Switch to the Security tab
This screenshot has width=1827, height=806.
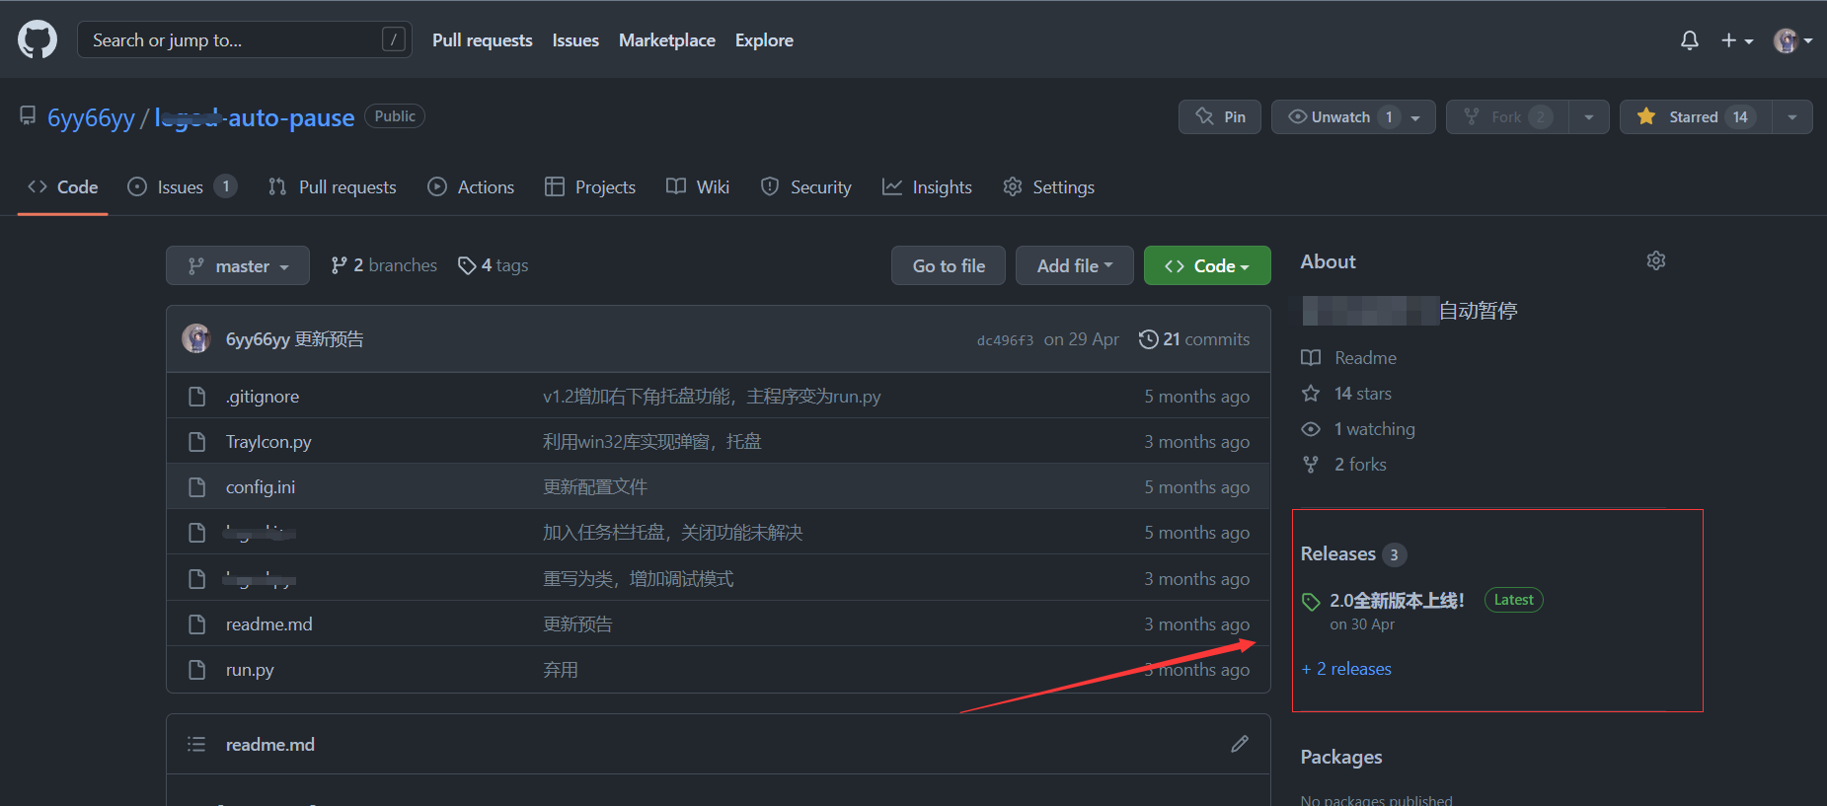pyautogui.click(x=806, y=186)
